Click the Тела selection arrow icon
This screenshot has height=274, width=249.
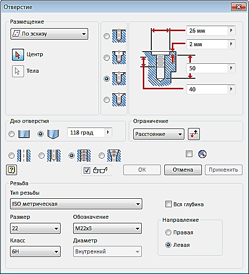pyautogui.click(x=18, y=71)
